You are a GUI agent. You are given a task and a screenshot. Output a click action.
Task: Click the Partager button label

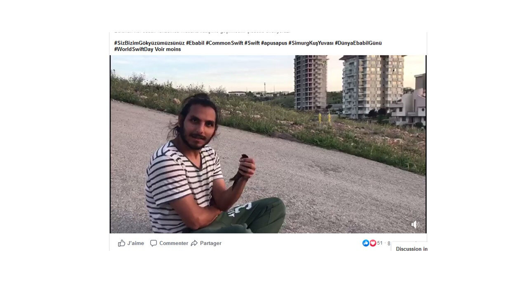point(211,243)
